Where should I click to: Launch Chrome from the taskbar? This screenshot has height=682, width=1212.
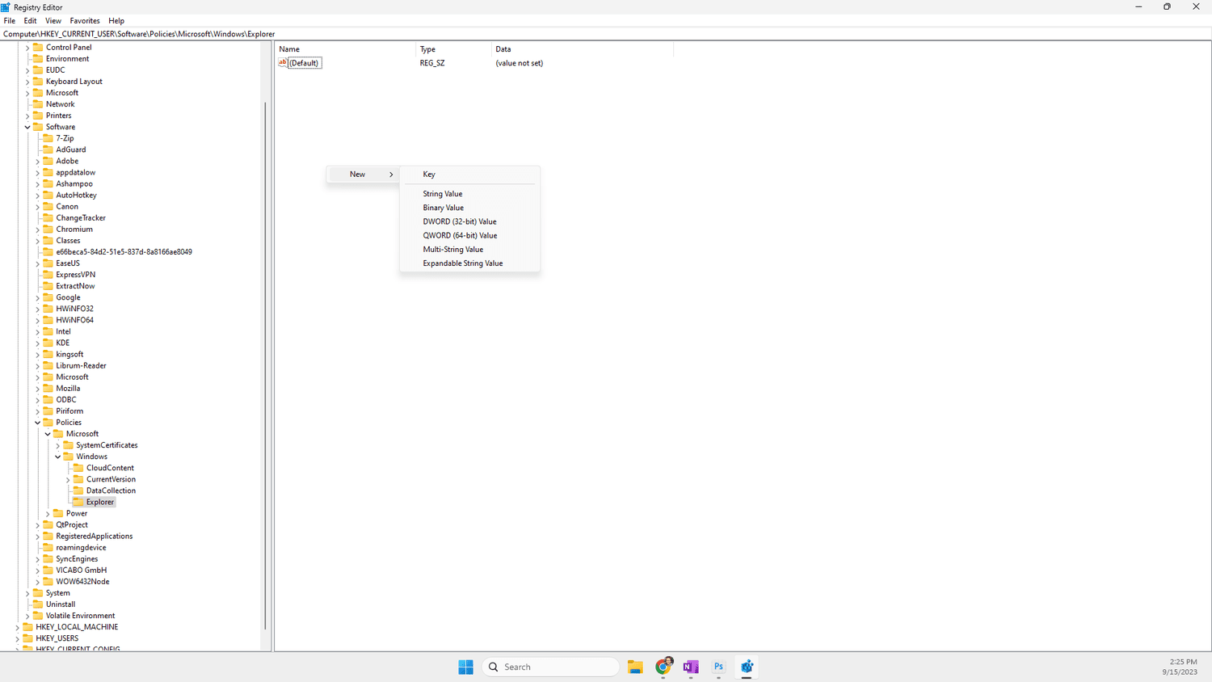[x=663, y=667]
